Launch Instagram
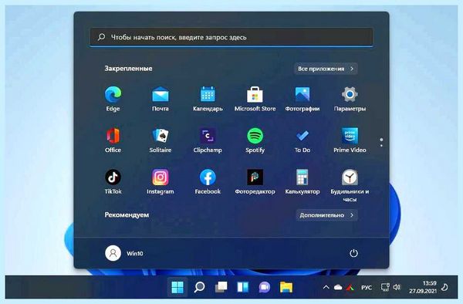Viewport: 463px width, 304px height. point(161,181)
